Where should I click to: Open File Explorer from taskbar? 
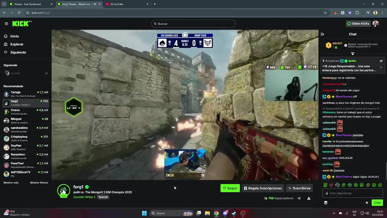[x=207, y=213]
